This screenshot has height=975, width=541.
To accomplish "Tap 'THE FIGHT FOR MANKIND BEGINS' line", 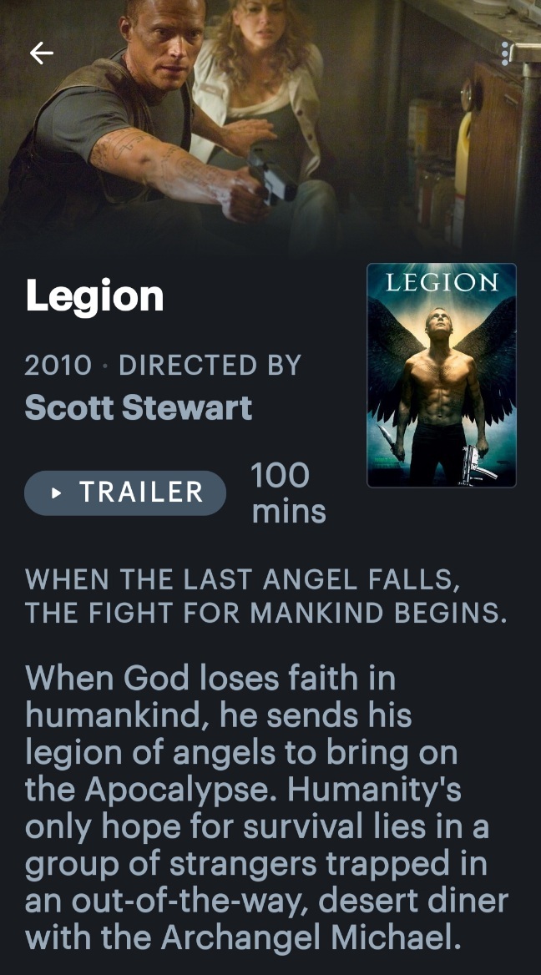I will tap(265, 613).
